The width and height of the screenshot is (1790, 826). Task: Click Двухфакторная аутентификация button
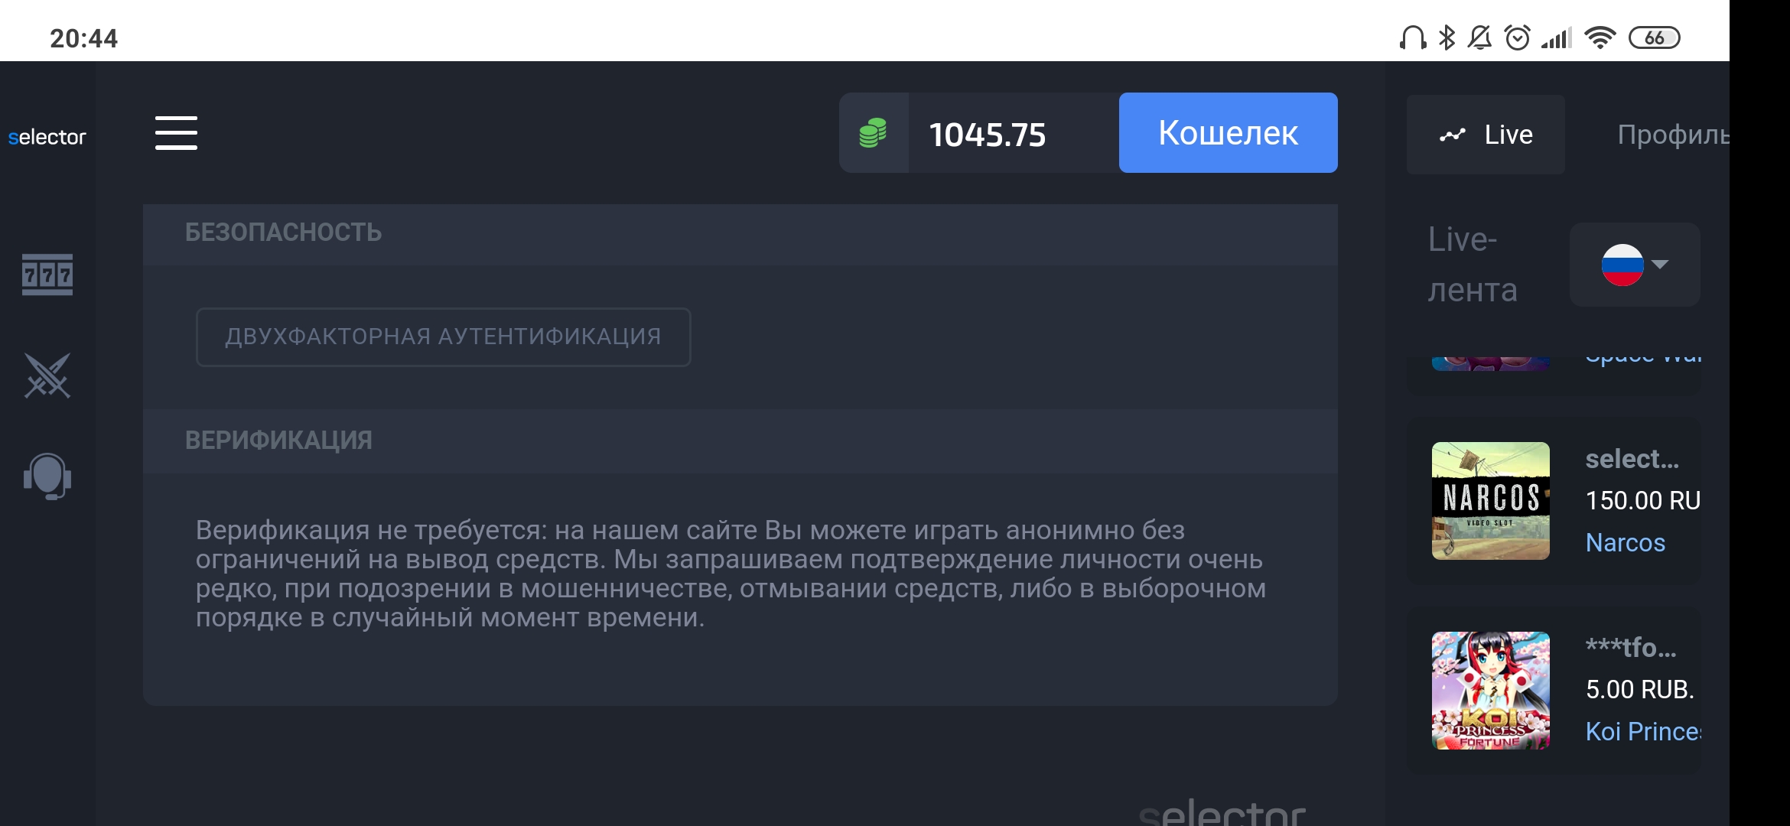coord(443,337)
